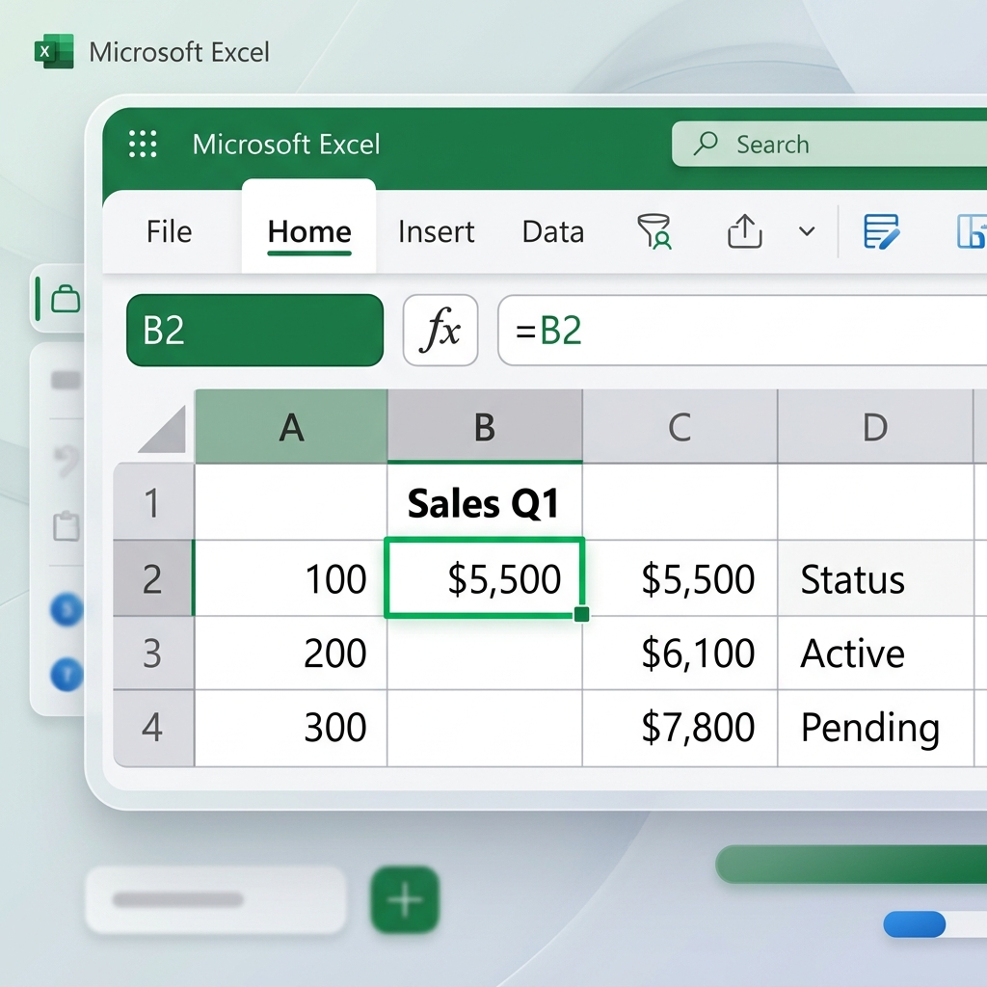Click the partially visible blue layout icon
Image resolution: width=987 pixels, height=987 pixels.
(972, 231)
